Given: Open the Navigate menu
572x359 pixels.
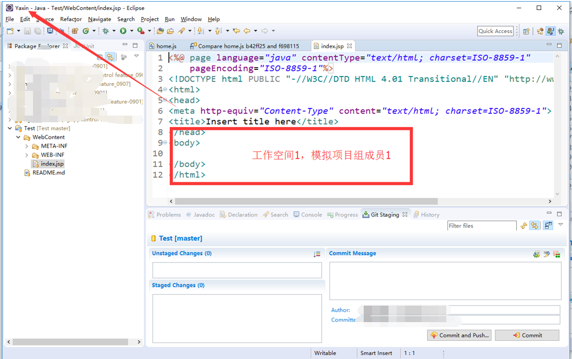Looking at the screenshot, I should [x=100, y=19].
